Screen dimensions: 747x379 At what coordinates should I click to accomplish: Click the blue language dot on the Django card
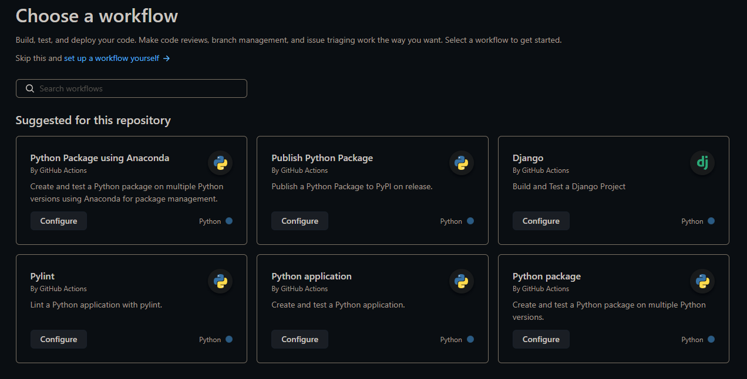click(711, 221)
